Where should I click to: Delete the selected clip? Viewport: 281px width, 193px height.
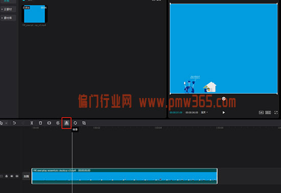(40, 123)
